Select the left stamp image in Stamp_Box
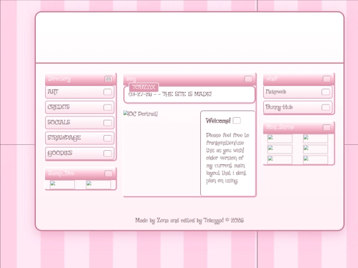This screenshot has width=358, height=268. pyautogui.click(x=62, y=185)
